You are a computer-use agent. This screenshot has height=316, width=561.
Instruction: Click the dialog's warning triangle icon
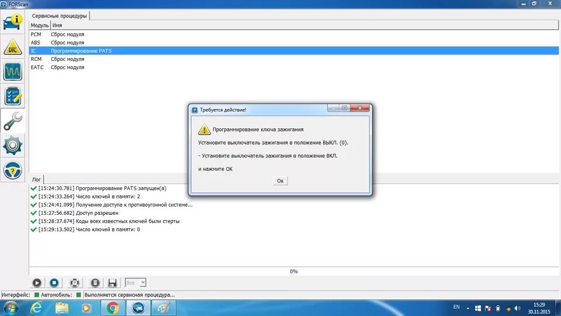(205, 129)
